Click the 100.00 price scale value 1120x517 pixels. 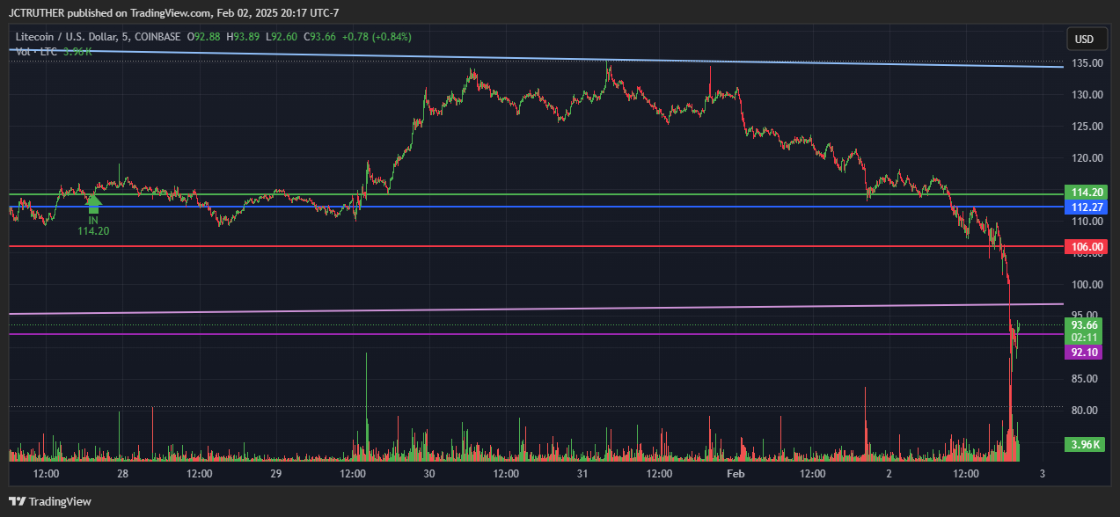pyautogui.click(x=1087, y=284)
